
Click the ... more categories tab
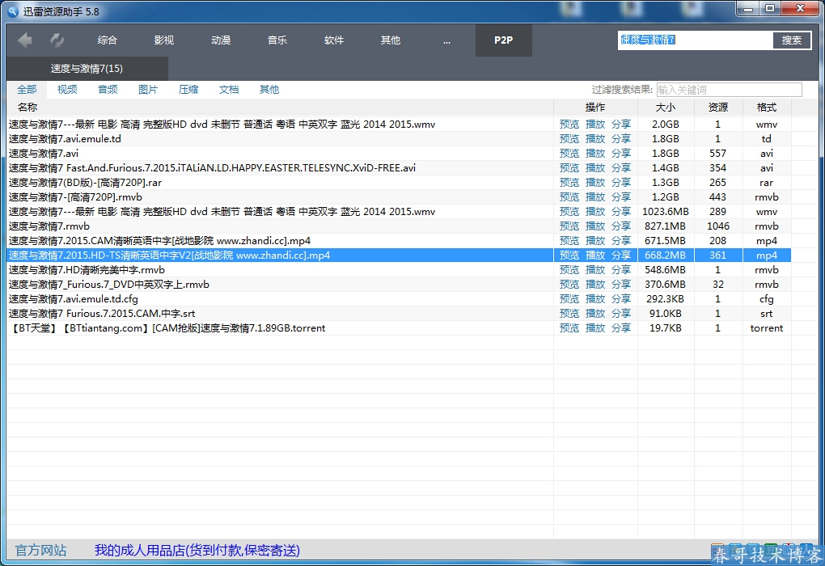coord(446,41)
